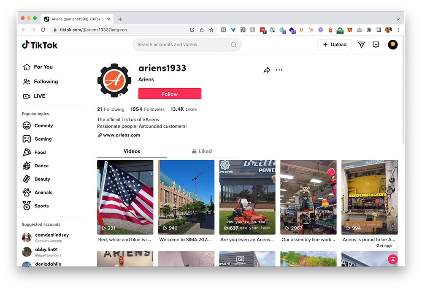Reload the TikTok page
This screenshot has height=289, width=422.
[43, 30]
